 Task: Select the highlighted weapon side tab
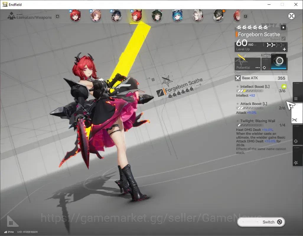297,114
